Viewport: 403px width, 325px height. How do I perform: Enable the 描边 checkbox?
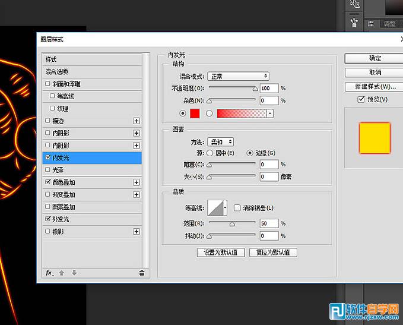(x=47, y=121)
